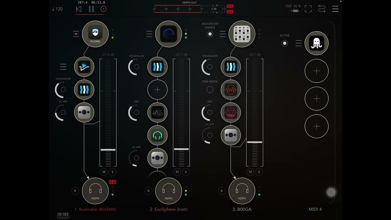Screen dimensions: 391x220
Task: Open the B00GA sequencer grid node
Action: coord(242,34)
